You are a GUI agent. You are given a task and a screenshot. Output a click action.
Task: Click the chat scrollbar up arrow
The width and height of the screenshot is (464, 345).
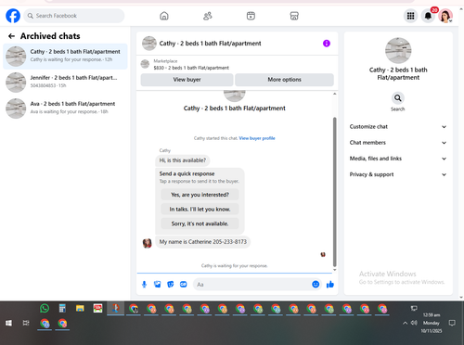(334, 94)
